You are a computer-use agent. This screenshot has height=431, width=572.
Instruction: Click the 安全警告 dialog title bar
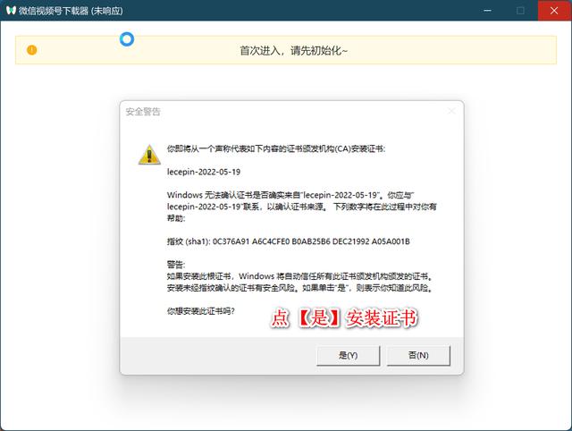[x=268, y=112]
